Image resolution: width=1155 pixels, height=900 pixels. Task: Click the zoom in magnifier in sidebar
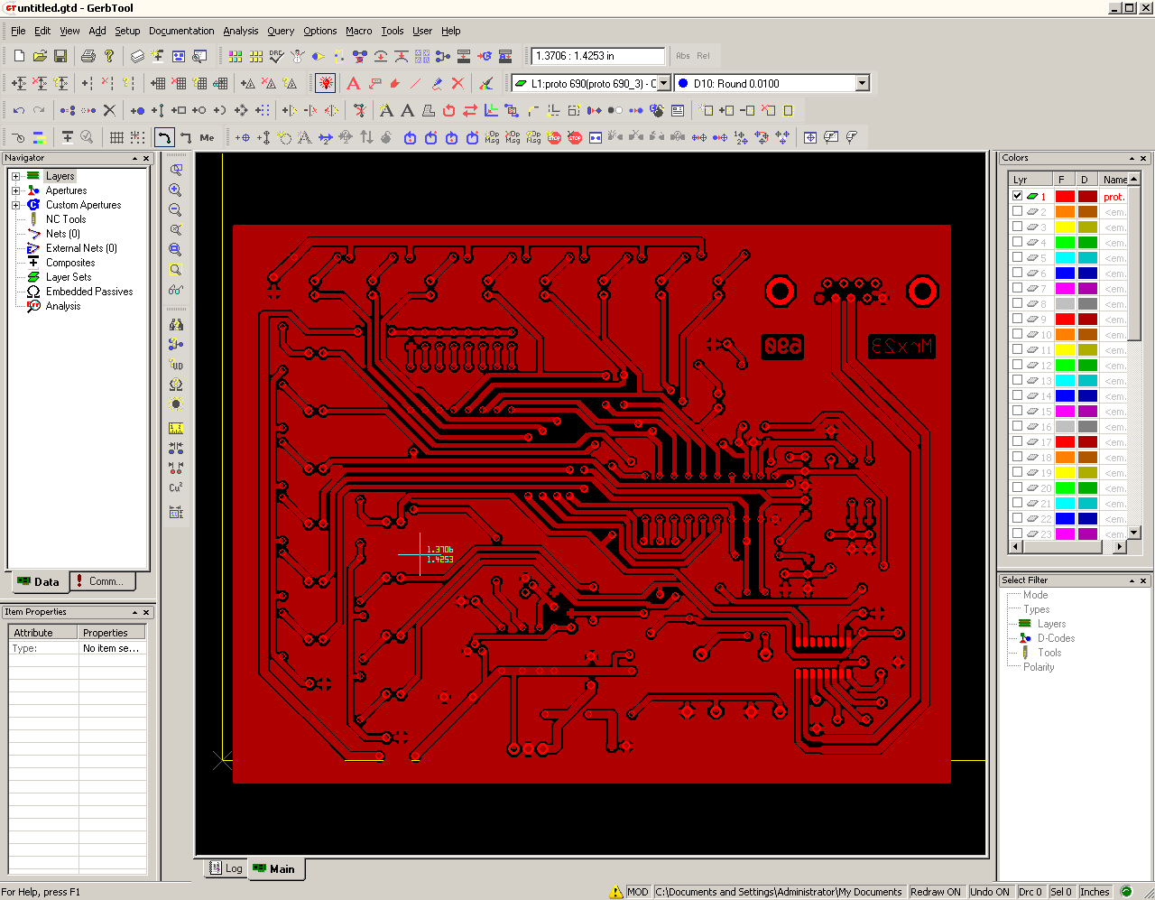176,190
